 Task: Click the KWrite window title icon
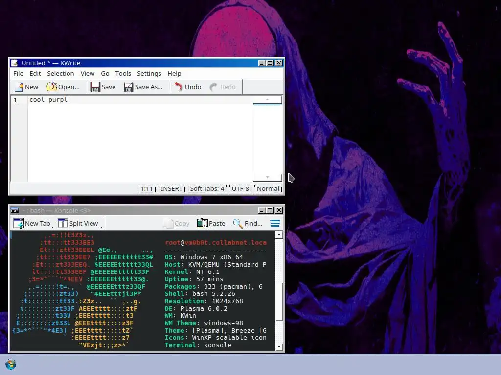tap(14, 63)
